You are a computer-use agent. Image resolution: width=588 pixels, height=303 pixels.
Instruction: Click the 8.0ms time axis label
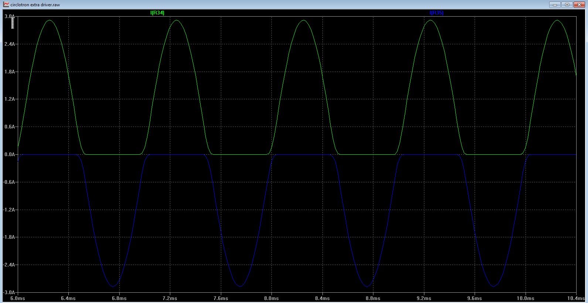point(271,298)
